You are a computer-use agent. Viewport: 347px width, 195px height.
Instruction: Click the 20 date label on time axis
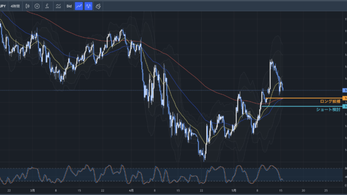click(303, 190)
